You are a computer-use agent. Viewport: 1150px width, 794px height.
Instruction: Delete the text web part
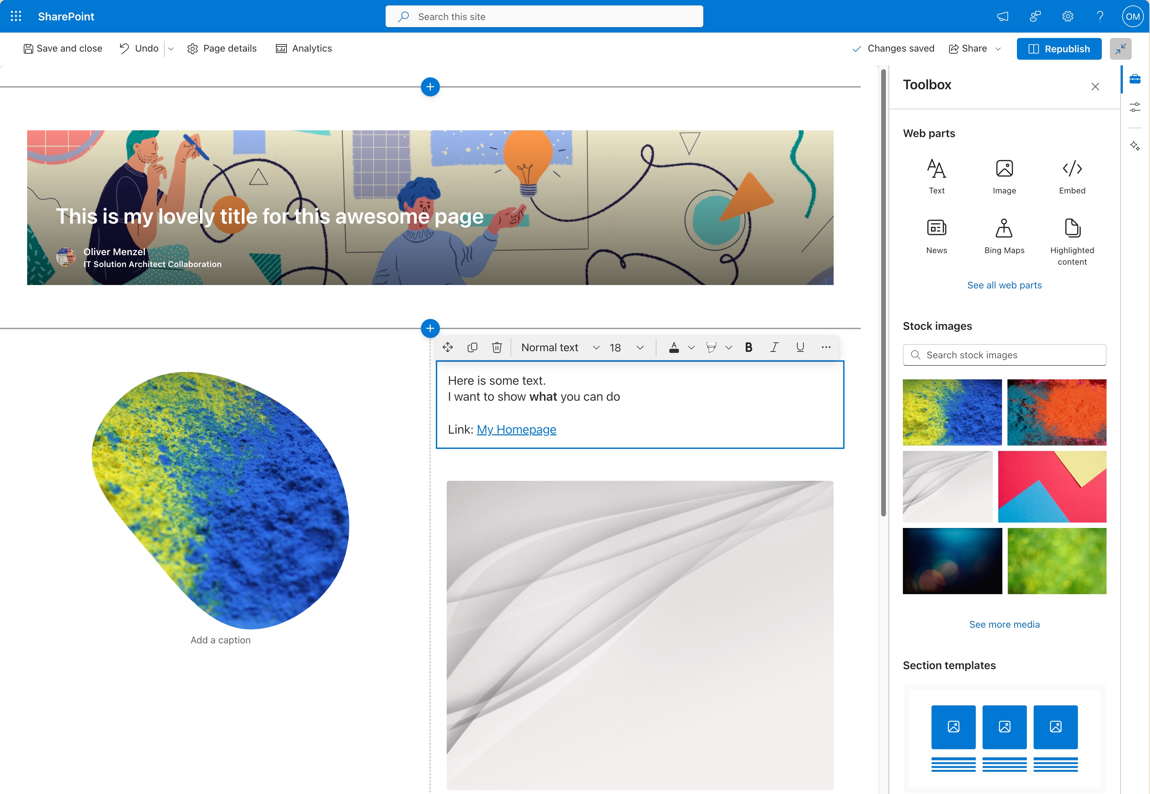tap(497, 347)
